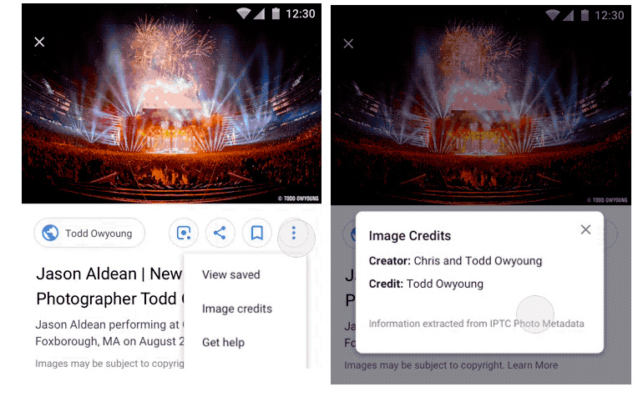Save image with the bookmark icon
Viewport: 643px width, 417px height.
click(257, 234)
